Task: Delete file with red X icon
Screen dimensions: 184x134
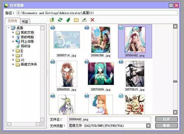Action: click(92, 20)
